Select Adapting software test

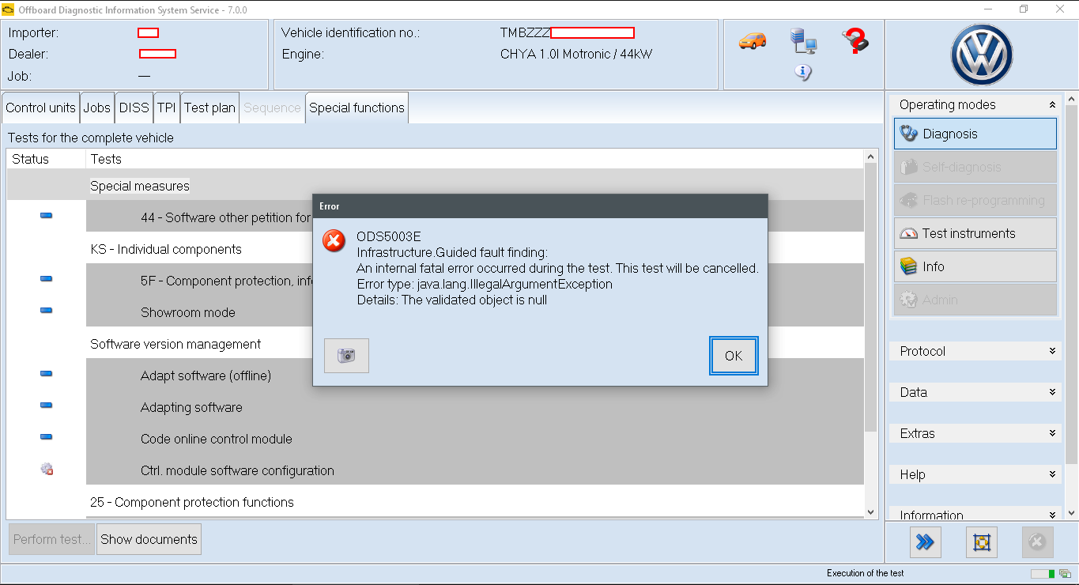475,407
